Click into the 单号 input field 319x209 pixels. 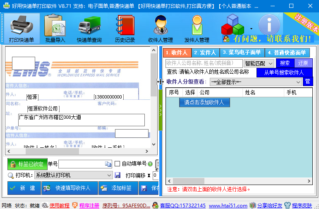pyautogui.click(x=82, y=164)
